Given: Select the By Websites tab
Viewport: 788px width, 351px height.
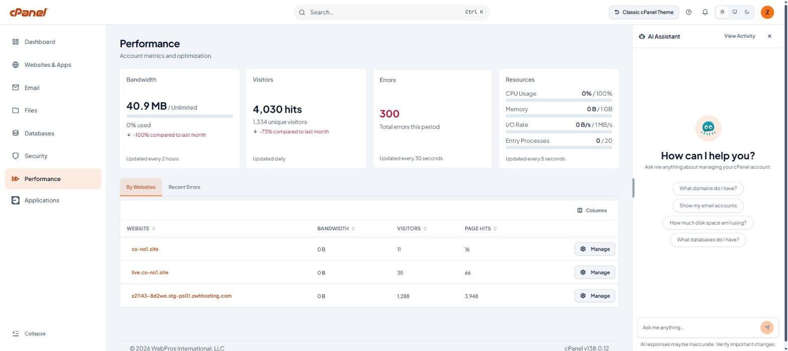Looking at the screenshot, I should (141, 187).
